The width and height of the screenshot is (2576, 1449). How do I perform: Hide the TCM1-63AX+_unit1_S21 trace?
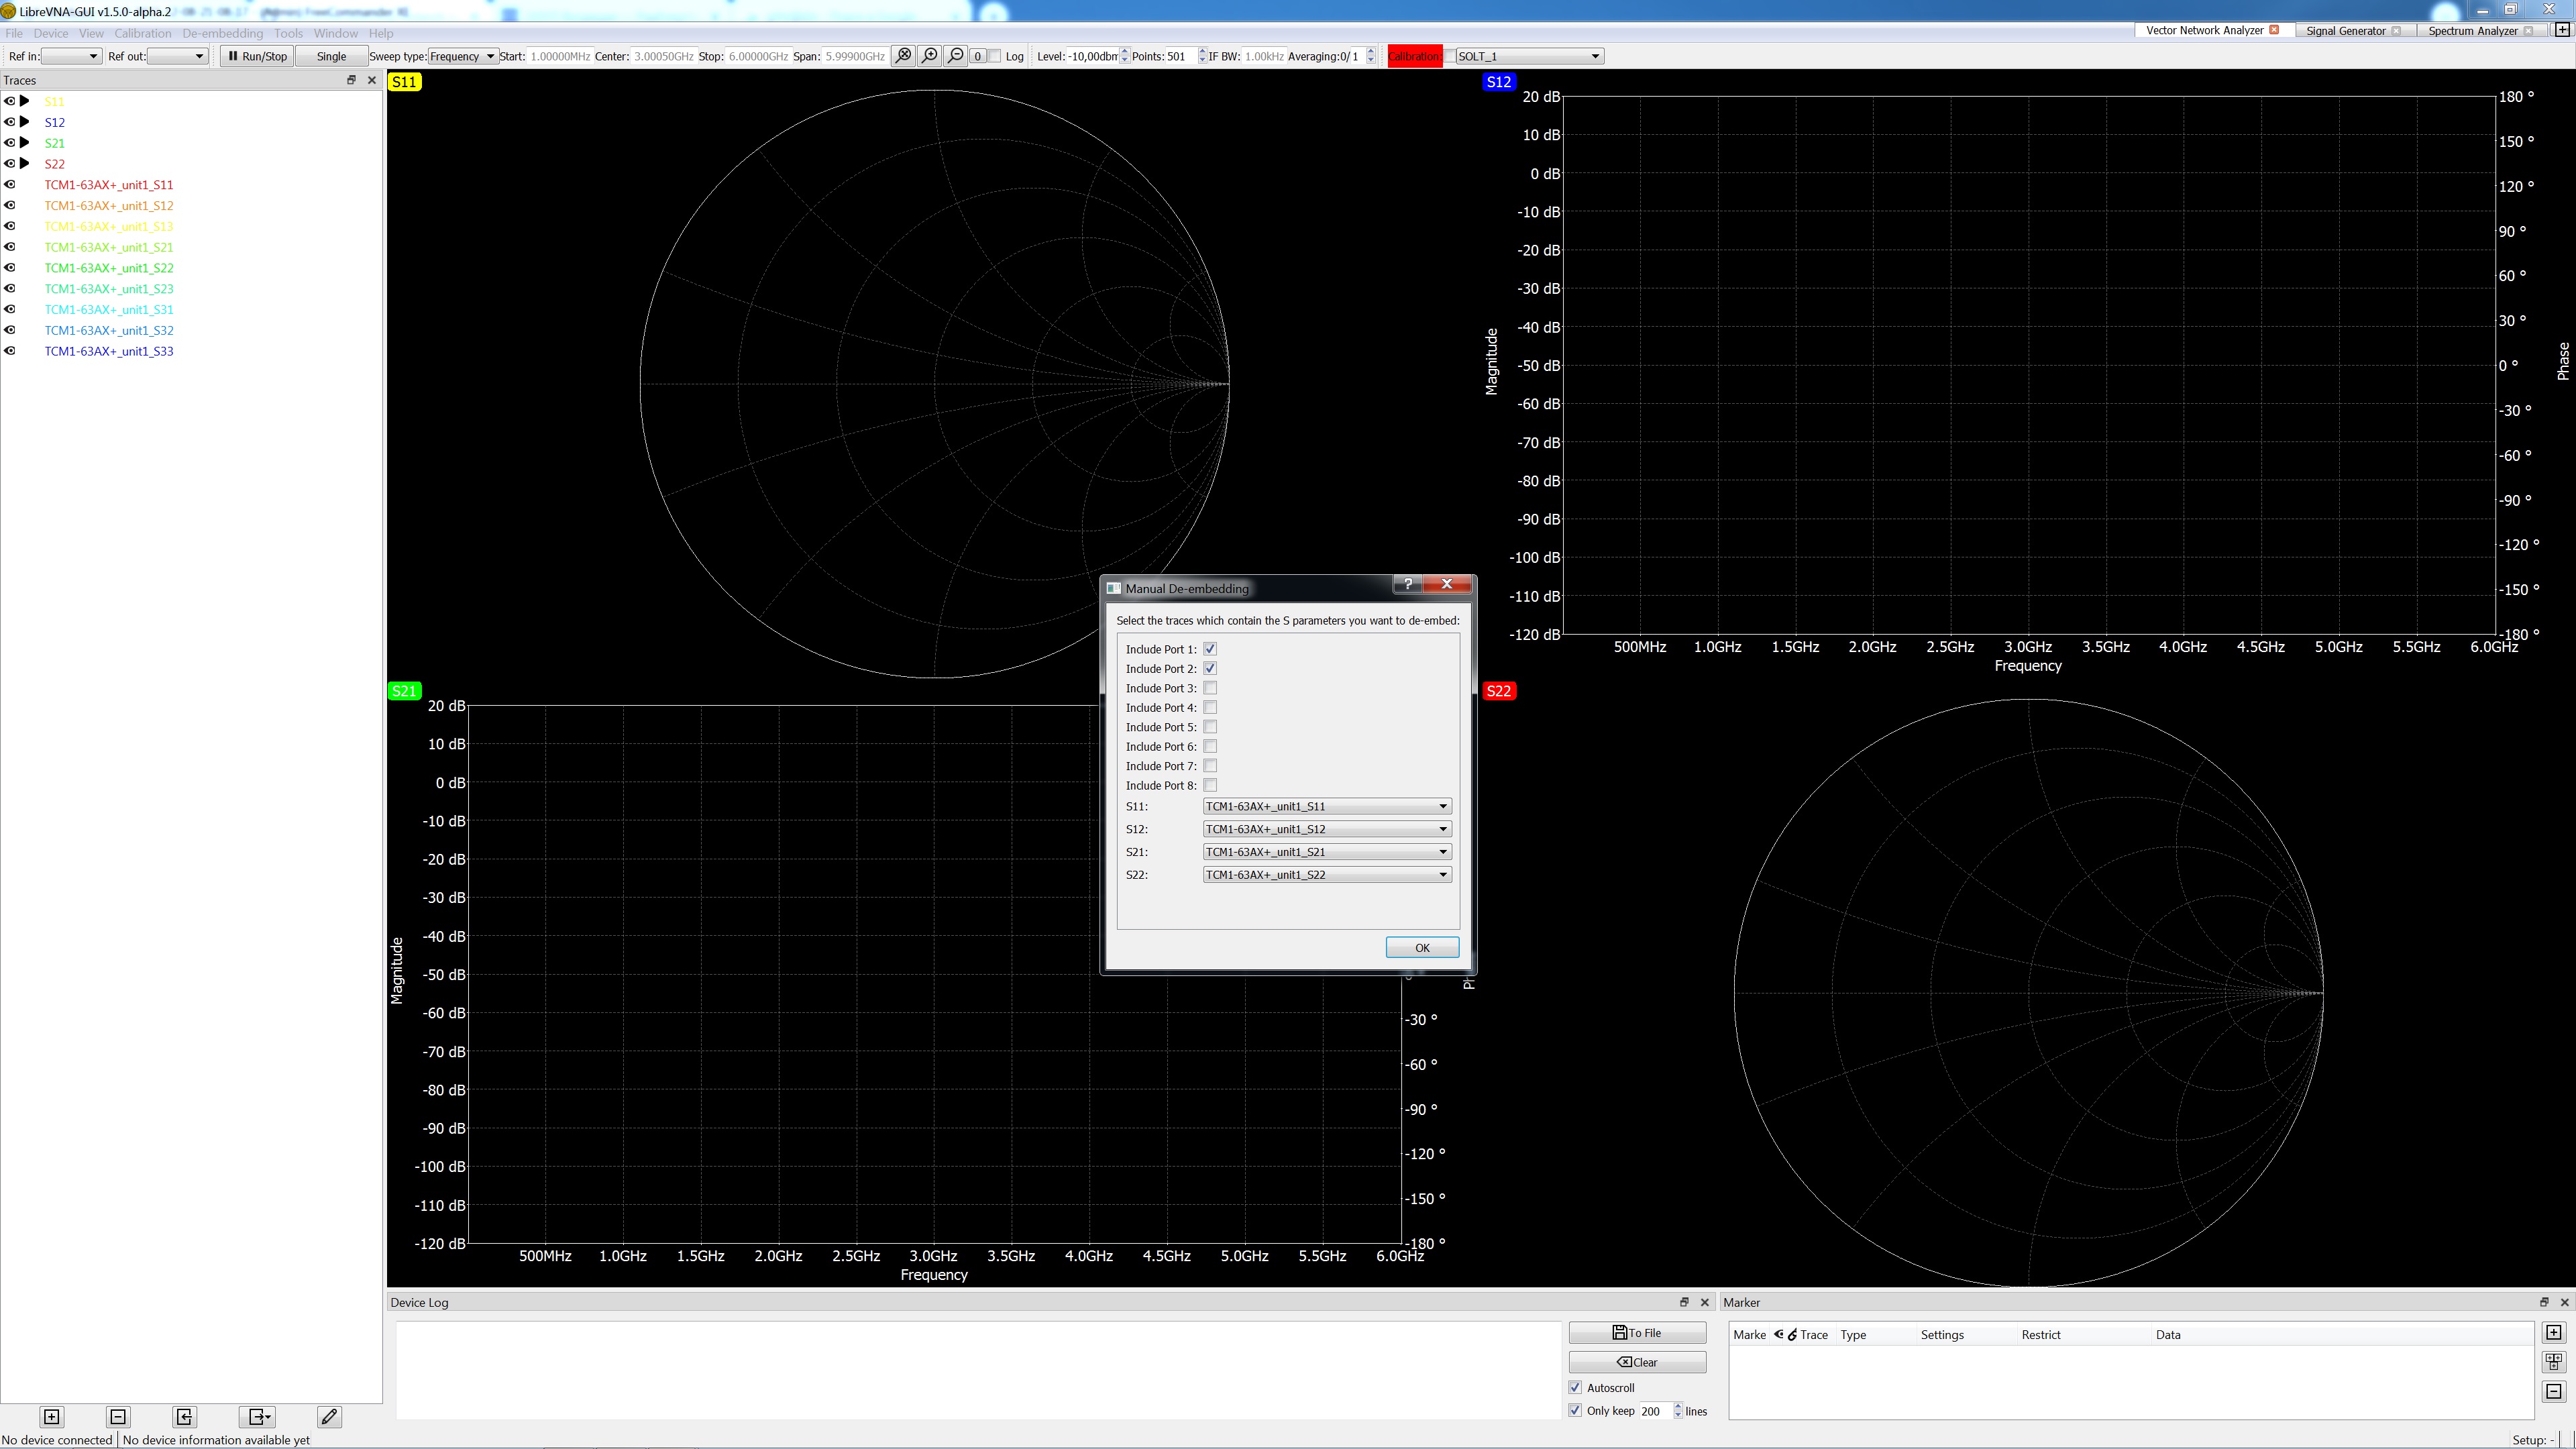[x=10, y=247]
